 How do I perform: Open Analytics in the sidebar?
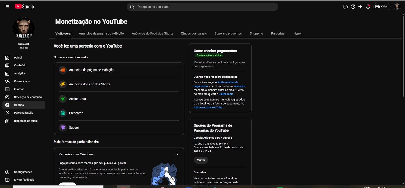[20, 74]
